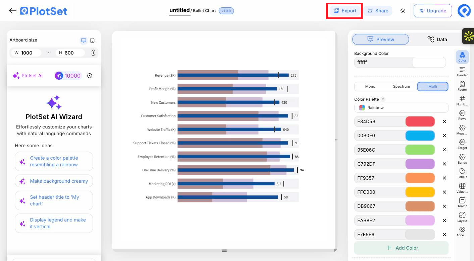Viewport: 474px width, 261px height.
Task: Remove the FFC000 color
Action: (x=444, y=192)
